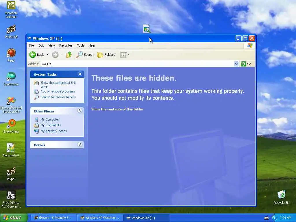
Task: Open the Edit menu
Action: [41, 45]
